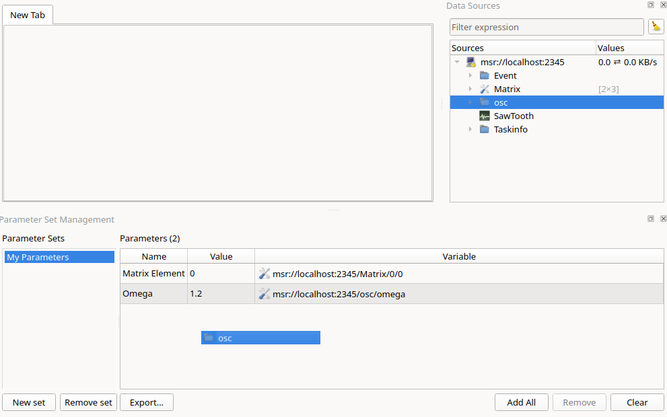Expand the osc folder in Sources

pos(470,102)
